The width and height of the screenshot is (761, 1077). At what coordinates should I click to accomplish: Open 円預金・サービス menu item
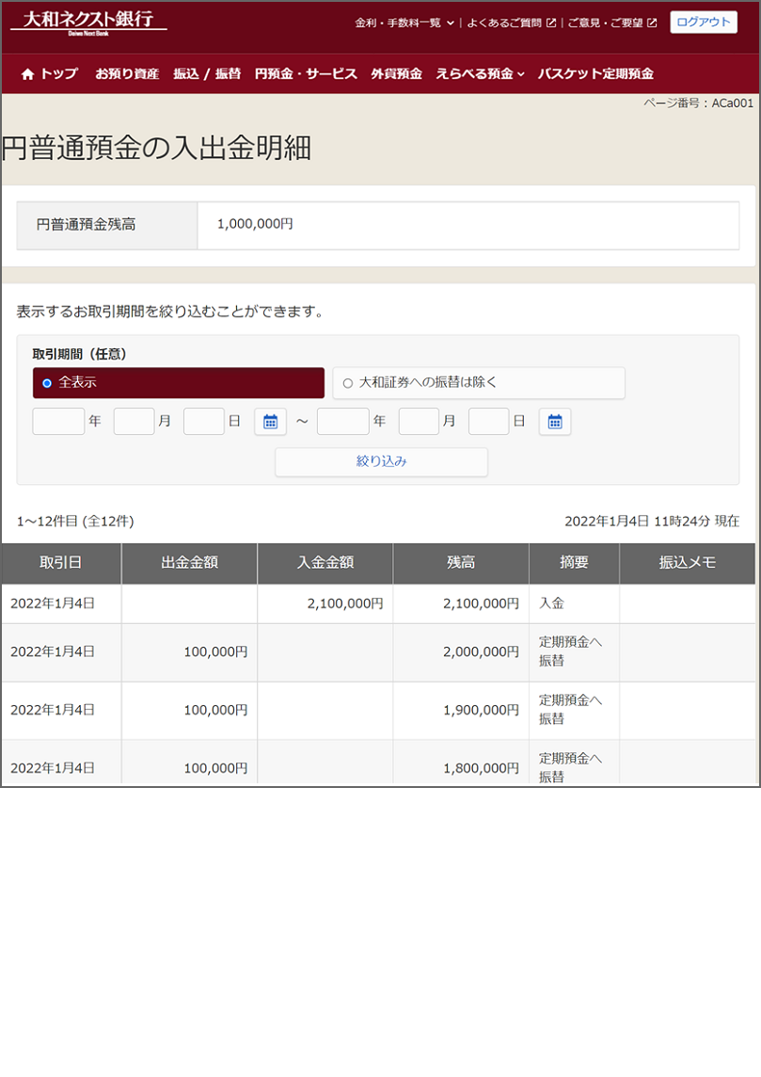[x=306, y=74]
